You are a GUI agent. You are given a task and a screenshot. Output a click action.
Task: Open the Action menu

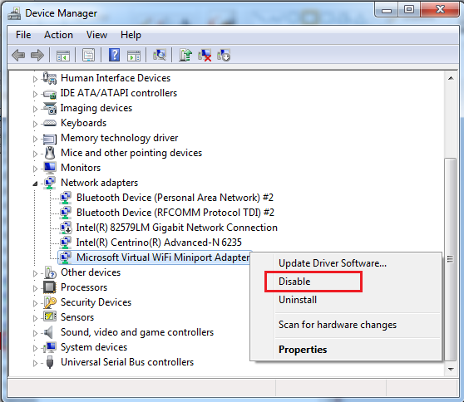[x=58, y=35]
